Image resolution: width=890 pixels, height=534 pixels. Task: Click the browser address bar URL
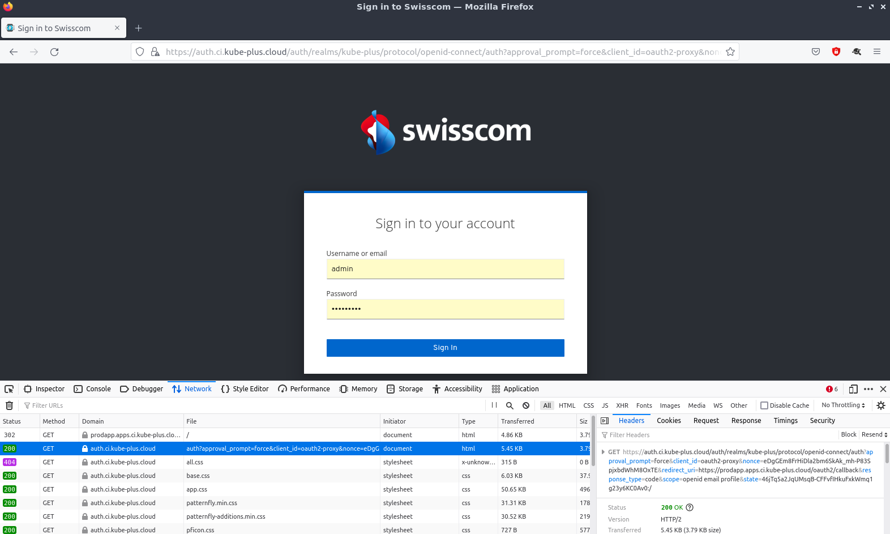click(443, 52)
